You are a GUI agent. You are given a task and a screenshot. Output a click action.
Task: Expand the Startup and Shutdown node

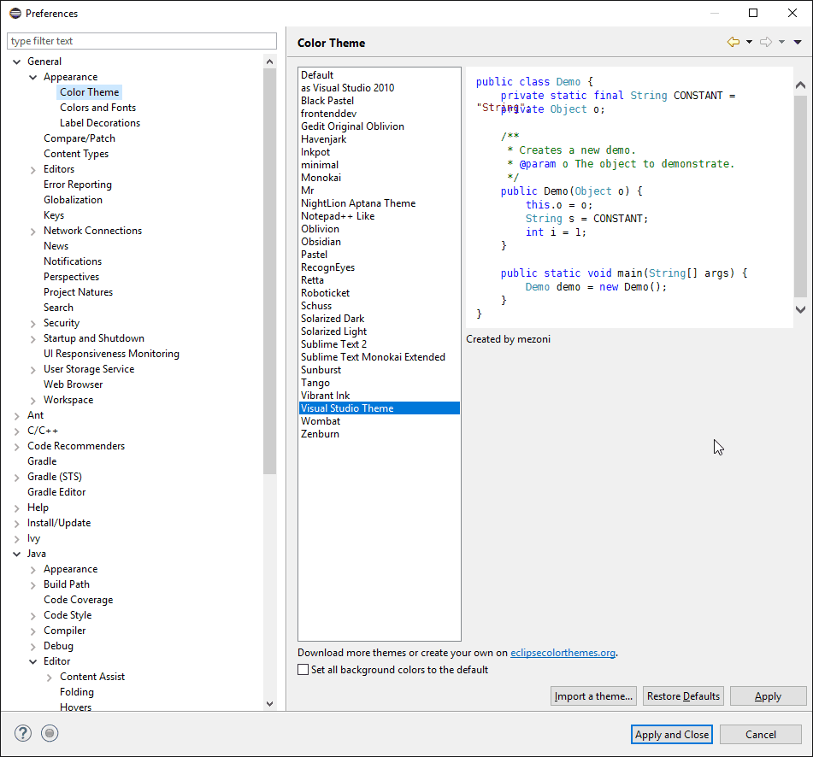(32, 339)
